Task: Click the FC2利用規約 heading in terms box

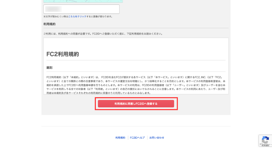Action: [x=63, y=54]
